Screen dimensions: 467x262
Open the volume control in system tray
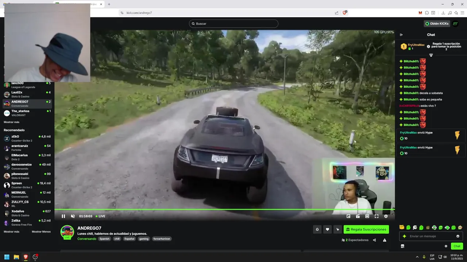pyautogui.click(x=445, y=257)
